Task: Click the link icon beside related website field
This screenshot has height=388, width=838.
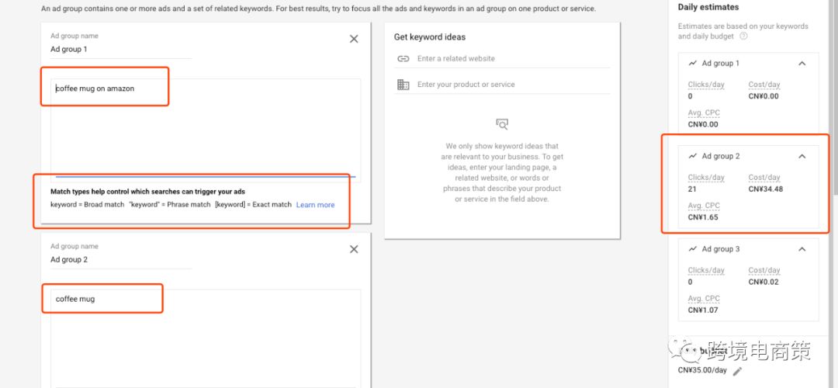Action: click(403, 59)
